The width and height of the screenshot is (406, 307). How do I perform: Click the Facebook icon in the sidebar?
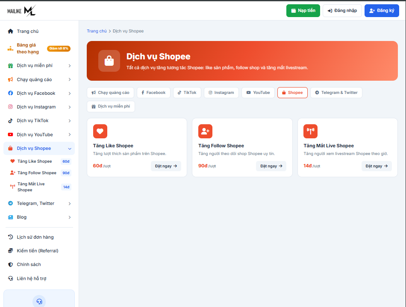pos(10,93)
